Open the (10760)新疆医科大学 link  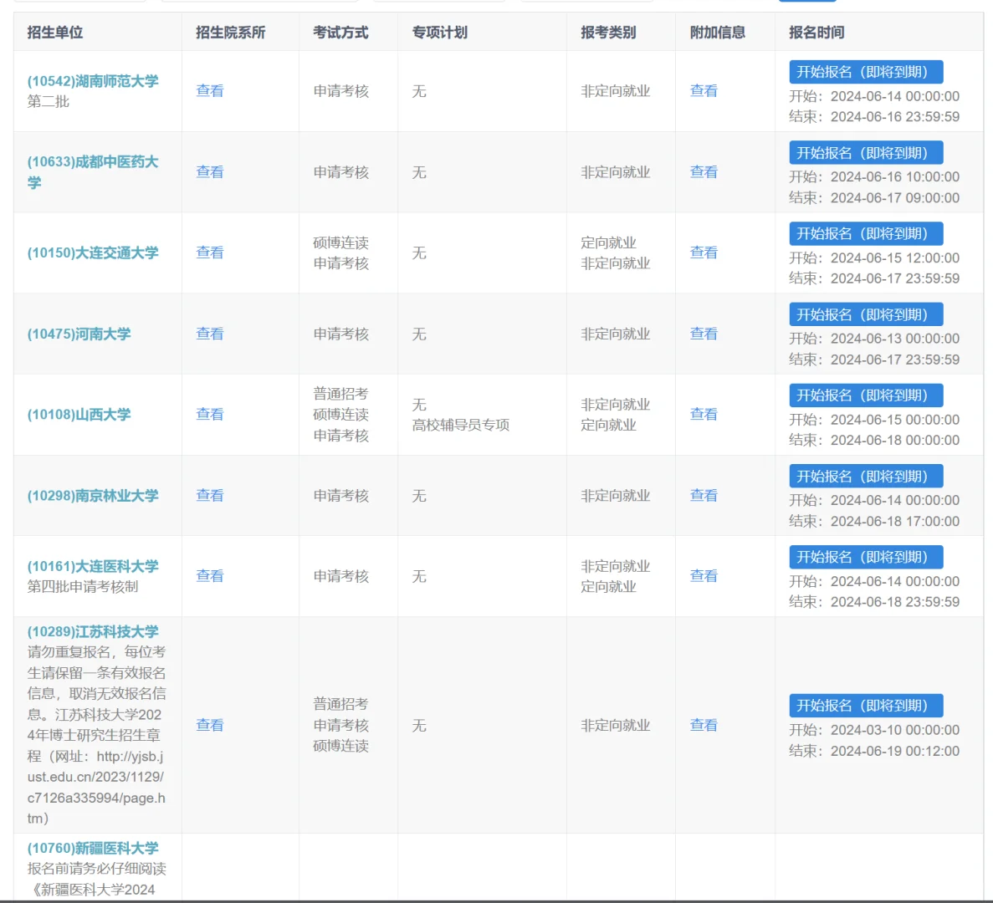pyautogui.click(x=93, y=848)
